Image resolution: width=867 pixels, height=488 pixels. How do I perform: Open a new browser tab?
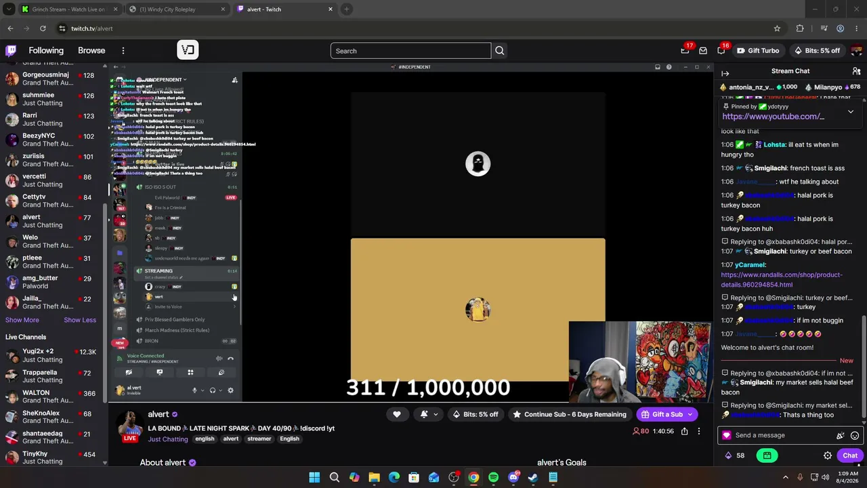click(346, 9)
